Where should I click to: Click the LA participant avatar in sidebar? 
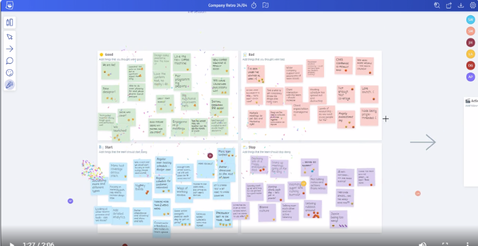tap(471, 54)
